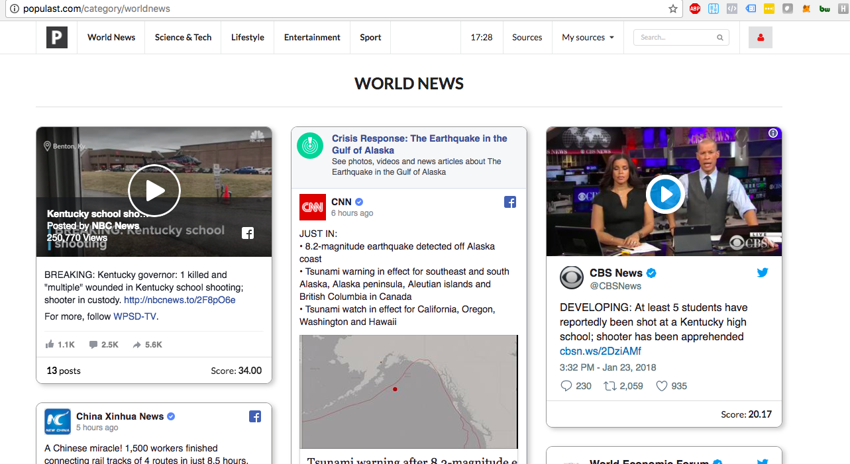
Task: Reply to the CBS News tweet
Action: (566, 386)
